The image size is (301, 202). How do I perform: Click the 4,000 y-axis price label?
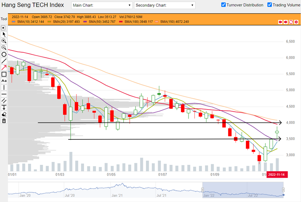point(291,123)
